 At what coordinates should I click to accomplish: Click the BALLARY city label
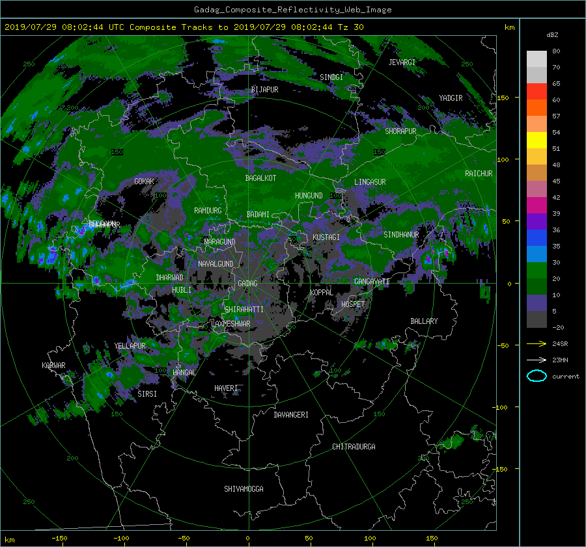pyautogui.click(x=424, y=321)
